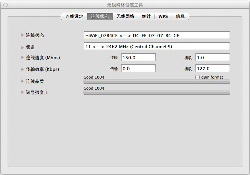The width and height of the screenshot is (250, 175).
Task: Expand the 传输效率 (Kbps) triangle
Action: (22, 69)
